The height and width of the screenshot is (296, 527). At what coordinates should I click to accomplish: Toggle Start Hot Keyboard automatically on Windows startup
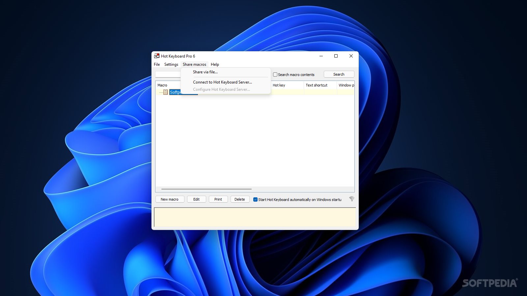[x=255, y=199]
